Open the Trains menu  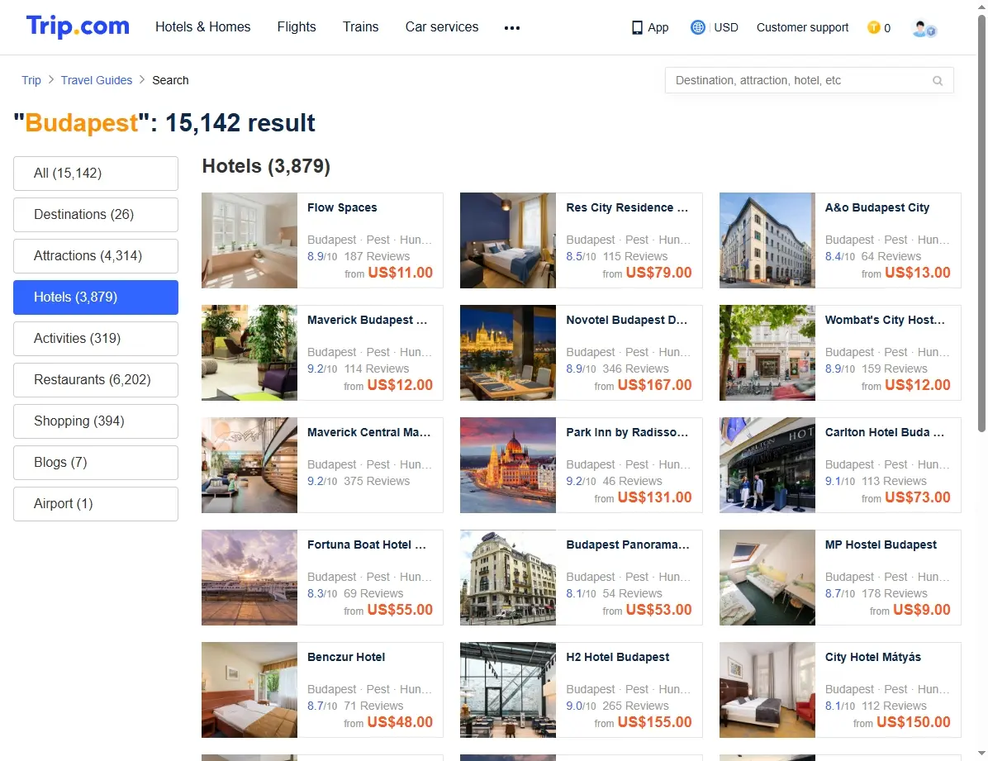[360, 26]
